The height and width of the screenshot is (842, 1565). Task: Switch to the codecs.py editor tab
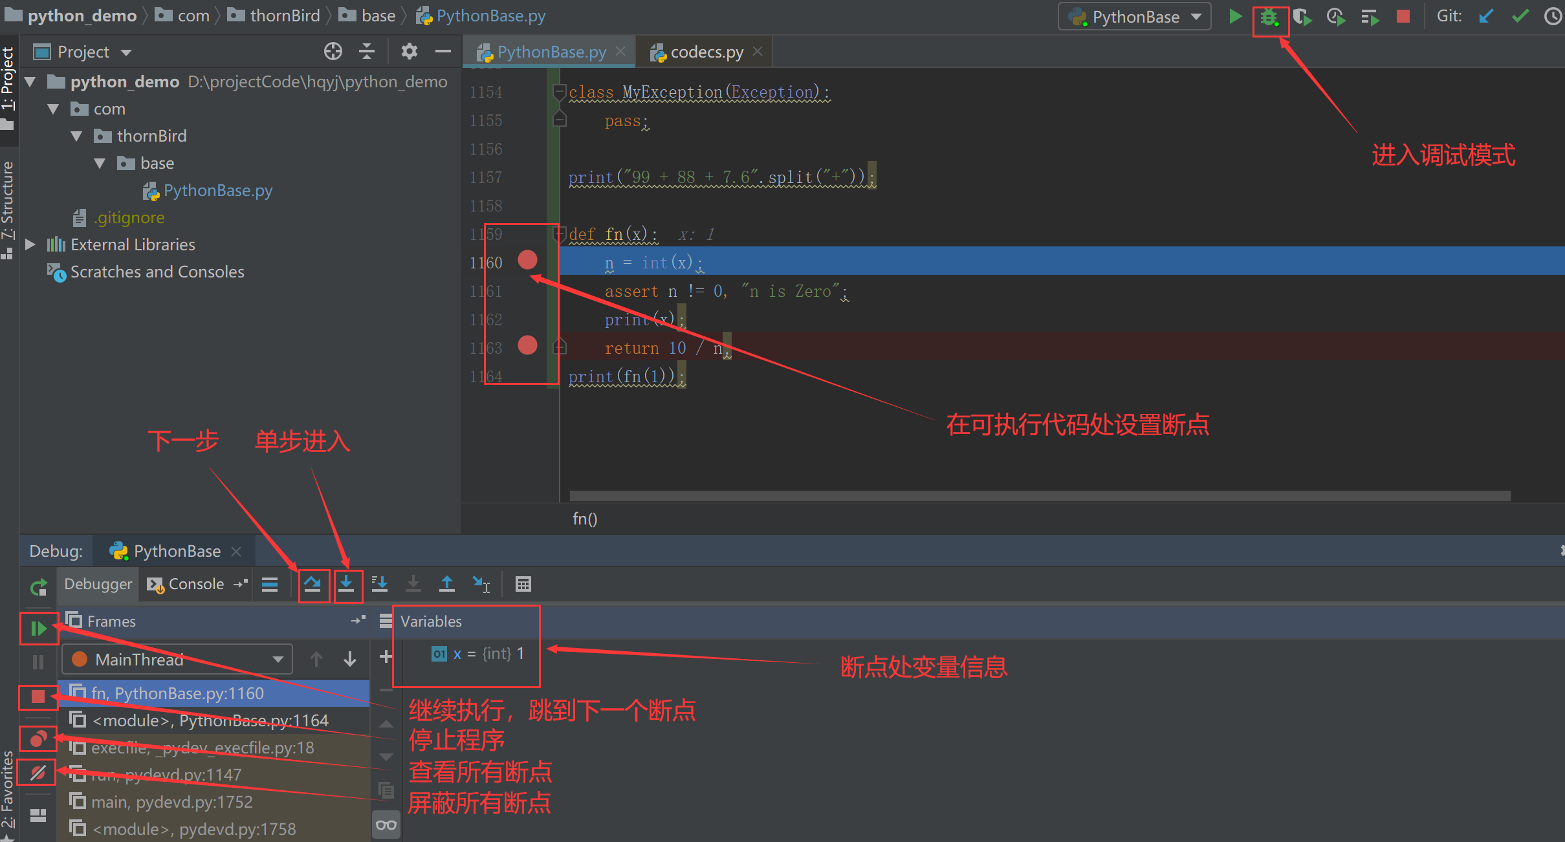[x=706, y=52]
